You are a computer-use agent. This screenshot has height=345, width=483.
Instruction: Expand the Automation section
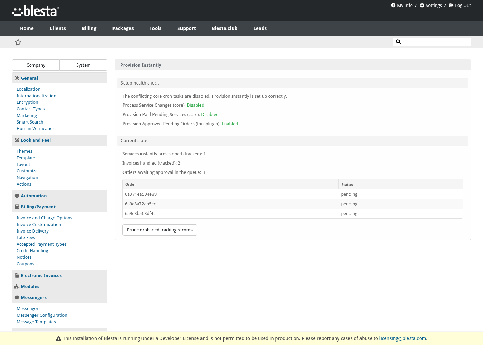(60, 196)
